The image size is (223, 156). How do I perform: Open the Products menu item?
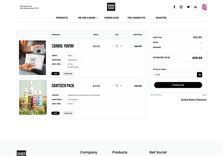click(x=62, y=18)
